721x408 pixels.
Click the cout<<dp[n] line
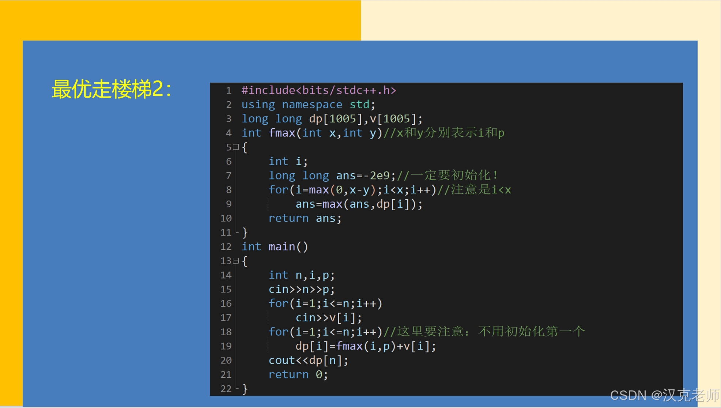pyautogui.click(x=308, y=360)
